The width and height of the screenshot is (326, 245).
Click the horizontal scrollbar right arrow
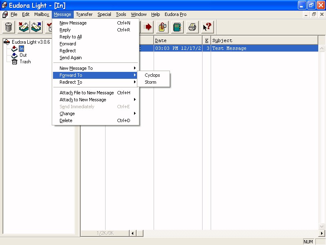(x=322, y=233)
